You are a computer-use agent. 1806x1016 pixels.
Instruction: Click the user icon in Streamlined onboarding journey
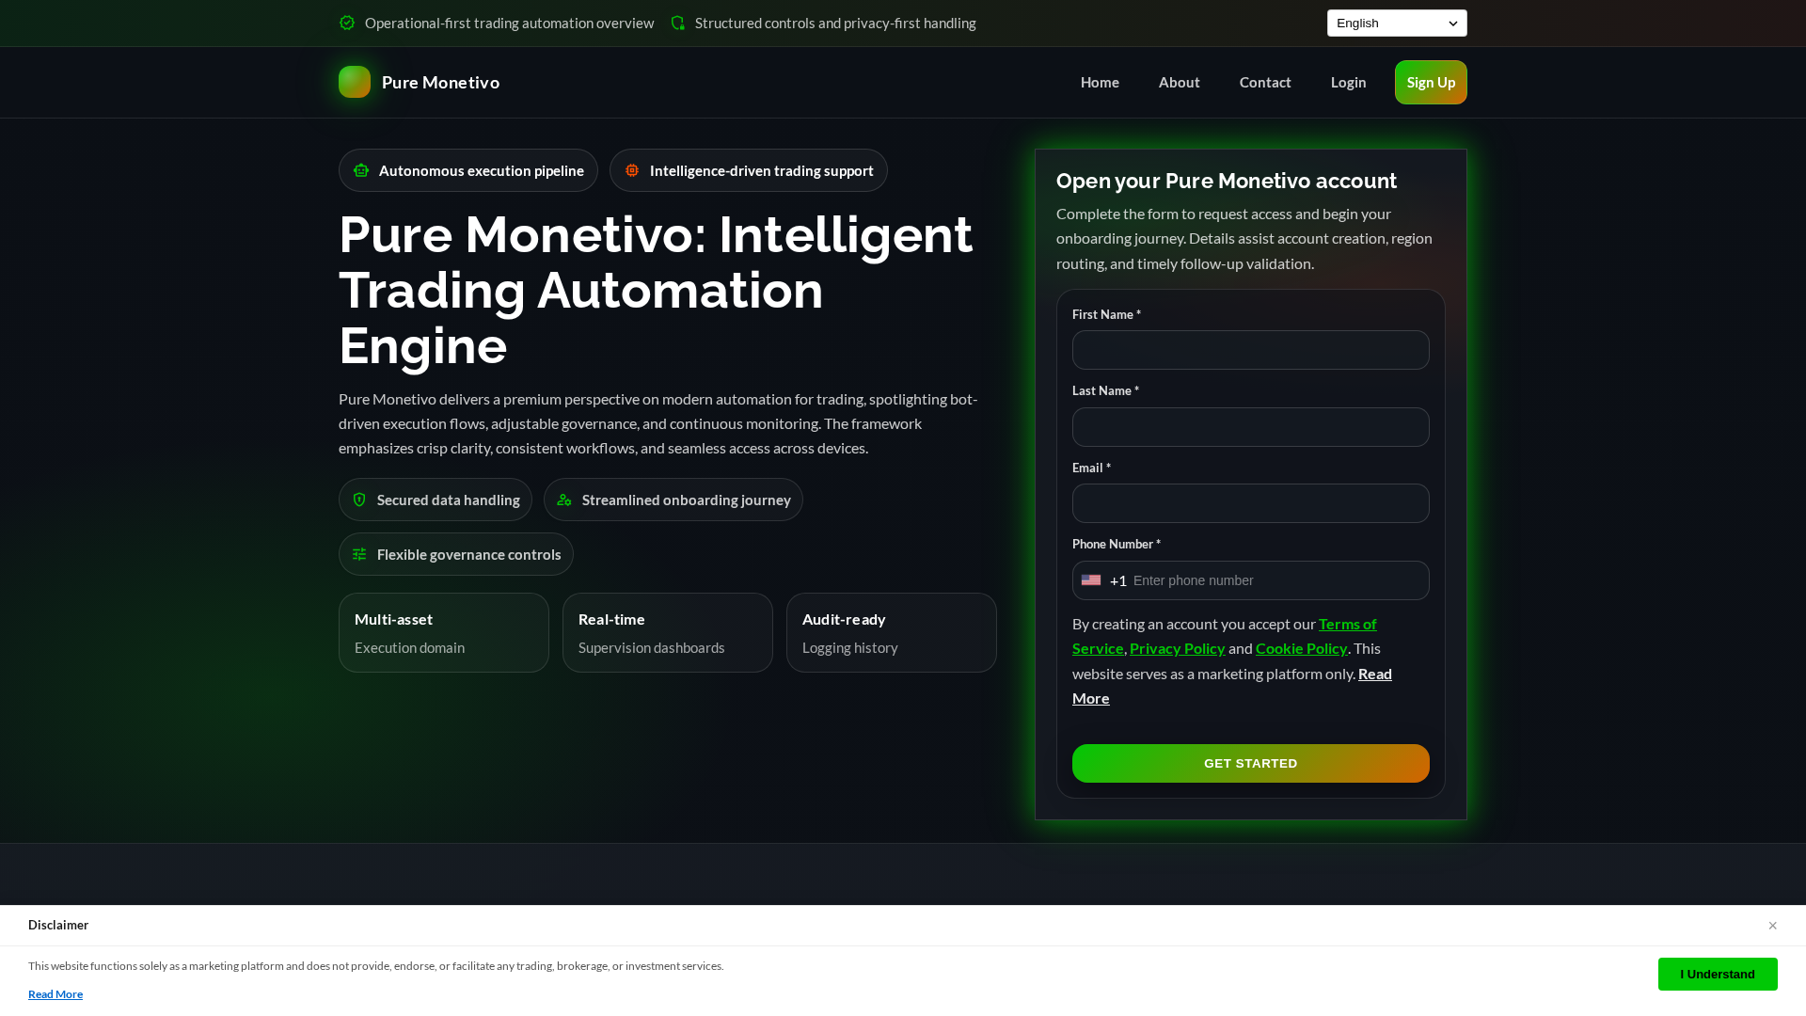[564, 500]
